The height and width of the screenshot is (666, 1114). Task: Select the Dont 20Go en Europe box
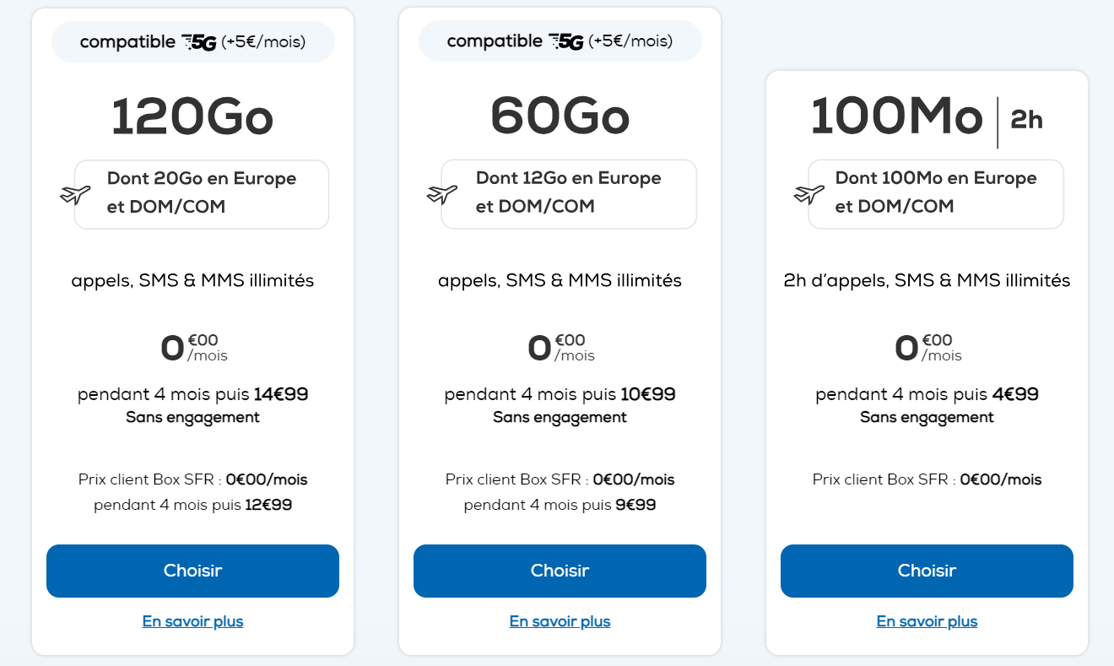point(202,194)
